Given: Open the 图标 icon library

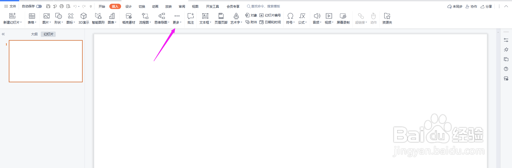Looking at the screenshot, I should point(71,16).
